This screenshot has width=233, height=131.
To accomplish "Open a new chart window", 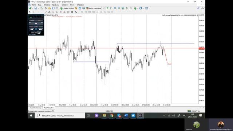I will tap(30, 8).
